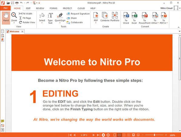Click Fit Width in View group
The width and height of the screenshot is (181, 137).
pos(26,14)
